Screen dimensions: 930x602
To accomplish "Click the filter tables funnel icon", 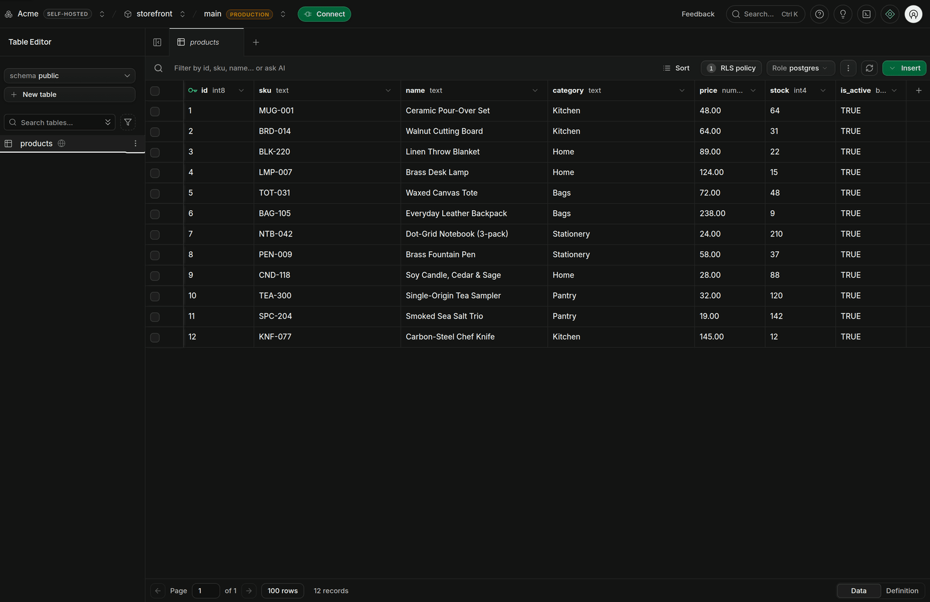I will [x=128, y=122].
